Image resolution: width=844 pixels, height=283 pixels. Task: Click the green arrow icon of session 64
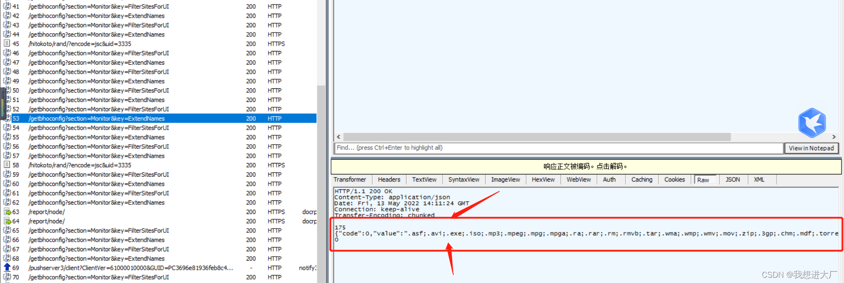point(7,221)
